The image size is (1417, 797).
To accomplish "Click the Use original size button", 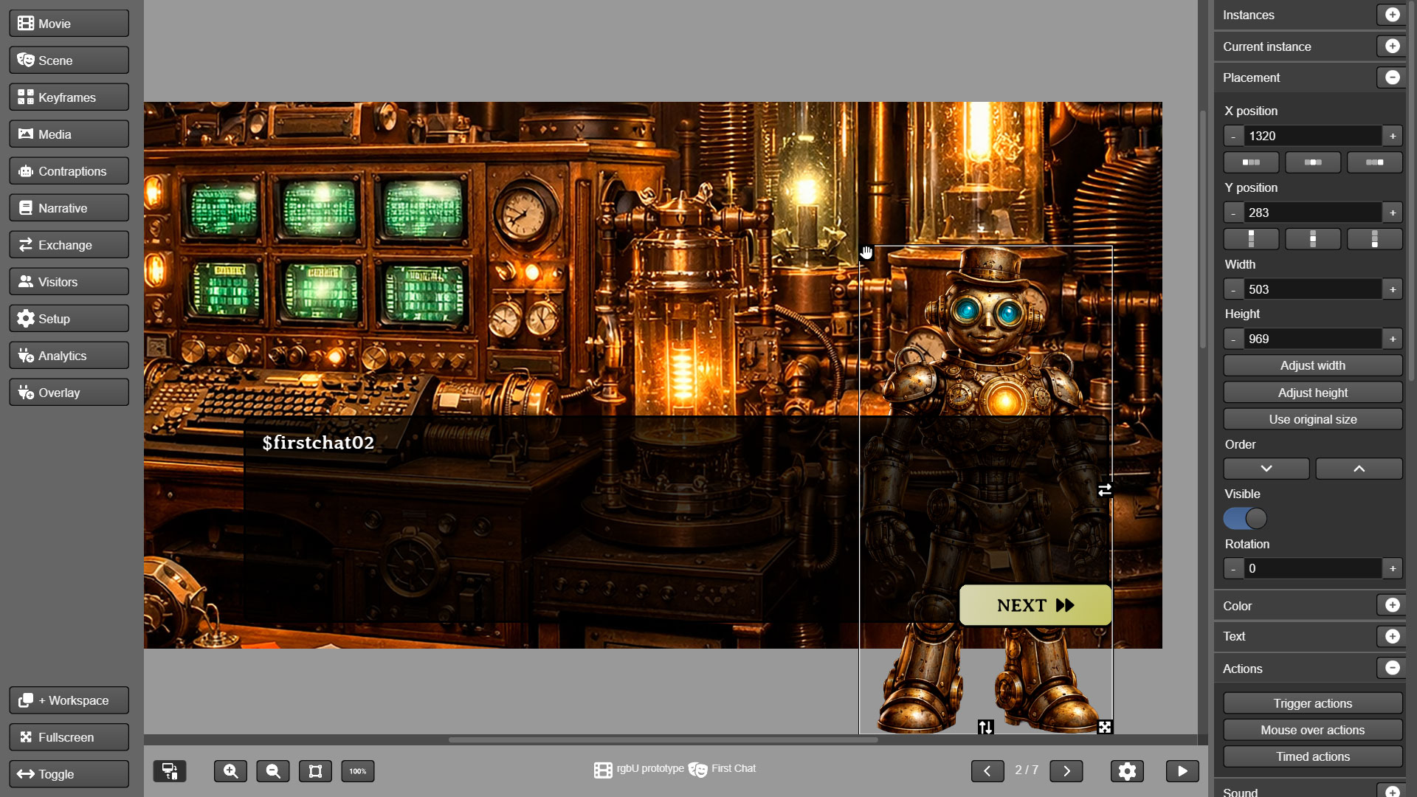I will [x=1312, y=419].
